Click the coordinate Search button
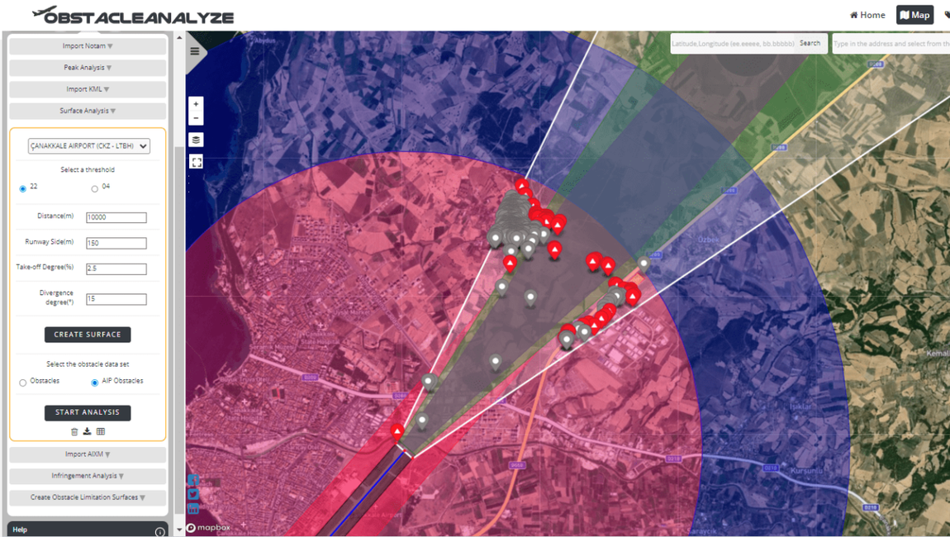This screenshot has height=537, width=950. (810, 44)
